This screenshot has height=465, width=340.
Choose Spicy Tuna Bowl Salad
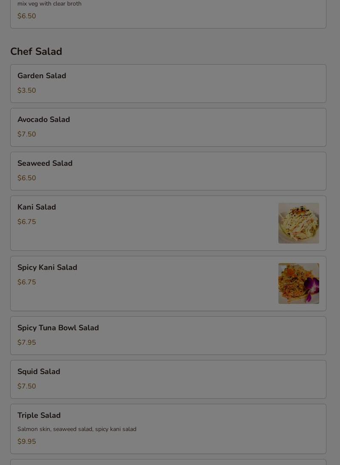(168, 335)
